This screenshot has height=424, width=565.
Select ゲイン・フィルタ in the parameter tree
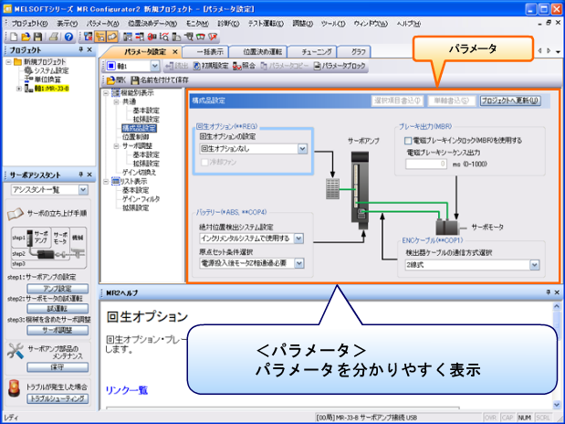point(142,198)
